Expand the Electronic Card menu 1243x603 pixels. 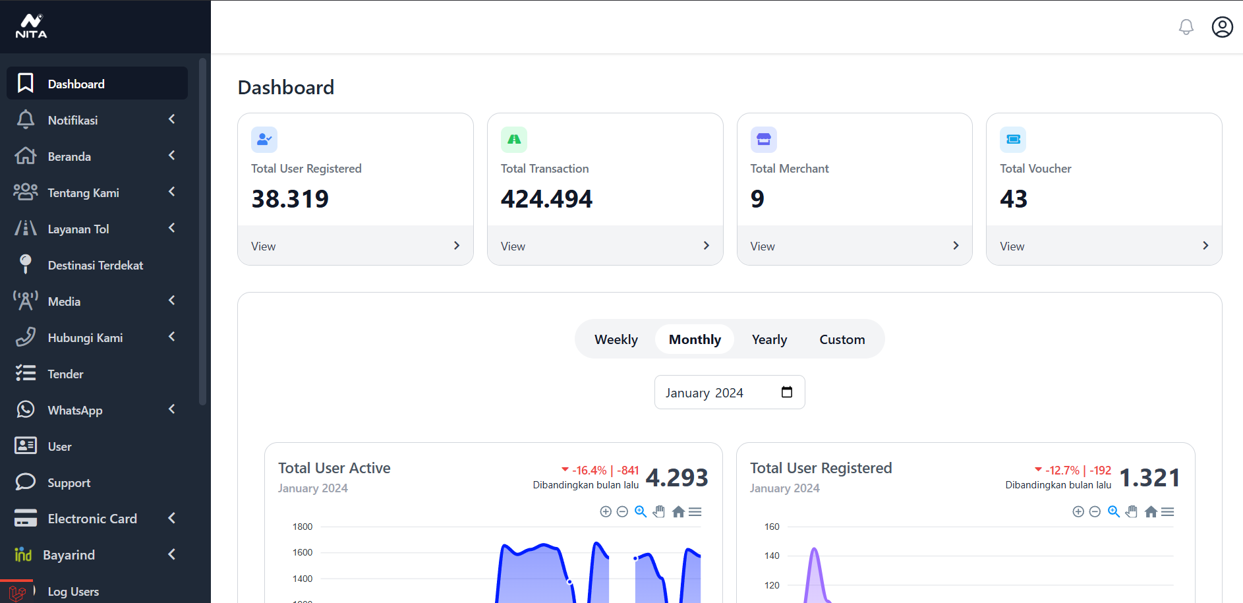point(171,518)
